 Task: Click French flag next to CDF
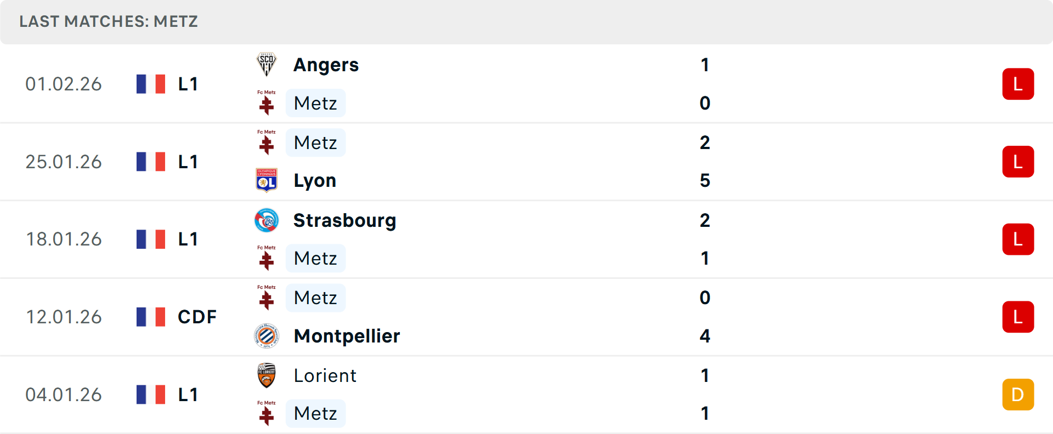tap(151, 317)
